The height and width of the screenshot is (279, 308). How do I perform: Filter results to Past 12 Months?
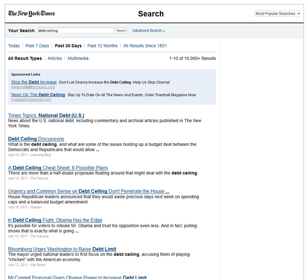pyautogui.click(x=102, y=46)
